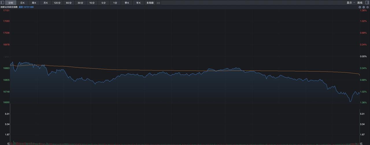The width and height of the screenshot is (370, 145).
Task: Click the 16978 price axis label
Action: [x=6, y=45]
